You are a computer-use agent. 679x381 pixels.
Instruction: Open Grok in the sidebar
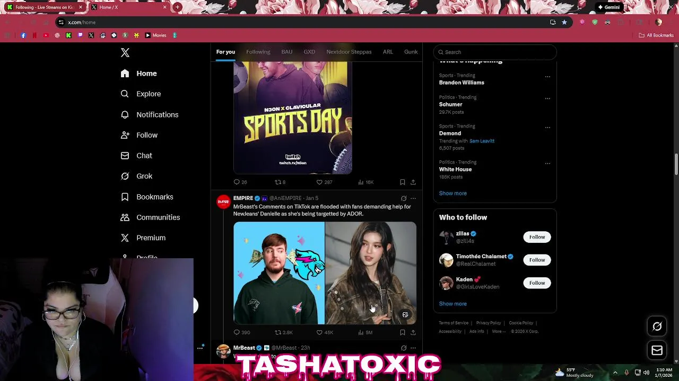click(136, 176)
